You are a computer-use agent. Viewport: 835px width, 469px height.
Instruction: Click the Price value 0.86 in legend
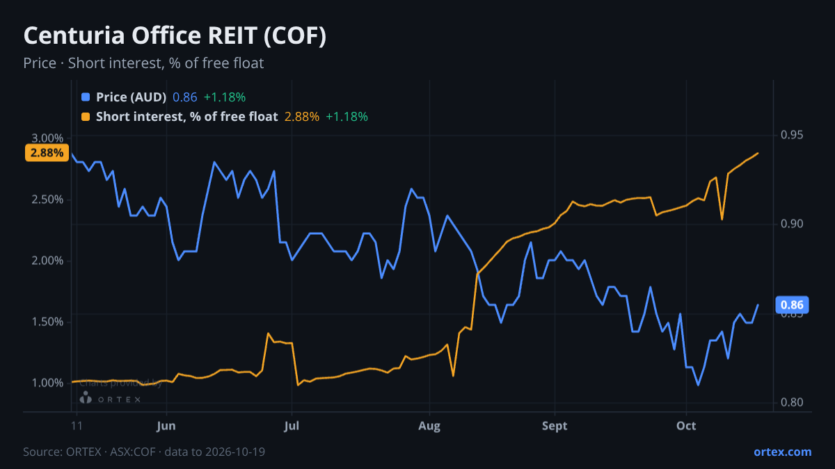(x=185, y=97)
